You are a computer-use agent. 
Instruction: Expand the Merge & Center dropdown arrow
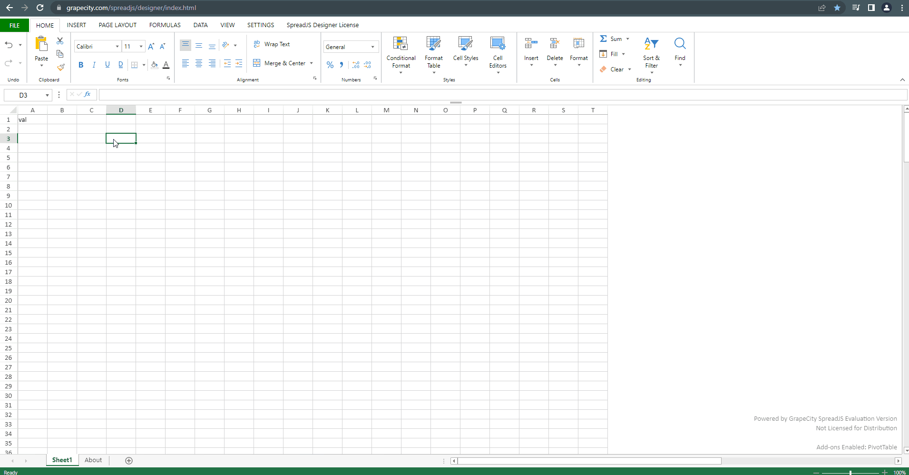tap(312, 63)
